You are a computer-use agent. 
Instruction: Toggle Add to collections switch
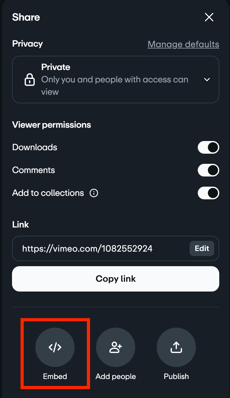(208, 193)
